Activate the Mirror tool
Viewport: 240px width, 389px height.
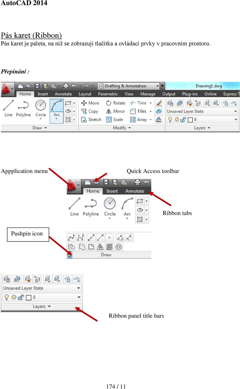pos(115,111)
